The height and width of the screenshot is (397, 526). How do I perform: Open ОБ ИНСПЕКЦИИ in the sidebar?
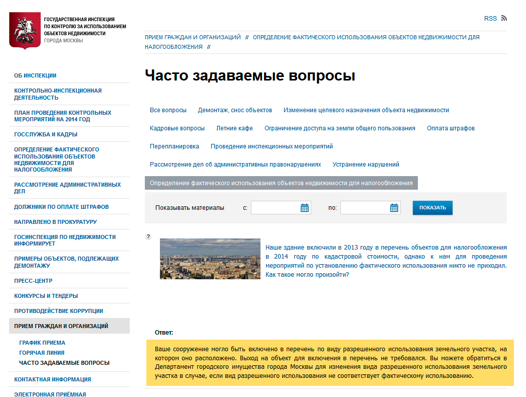[x=35, y=75]
